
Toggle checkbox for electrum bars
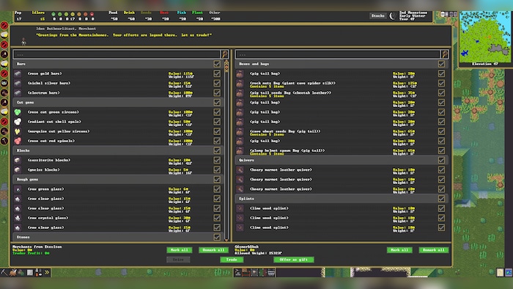click(x=217, y=93)
